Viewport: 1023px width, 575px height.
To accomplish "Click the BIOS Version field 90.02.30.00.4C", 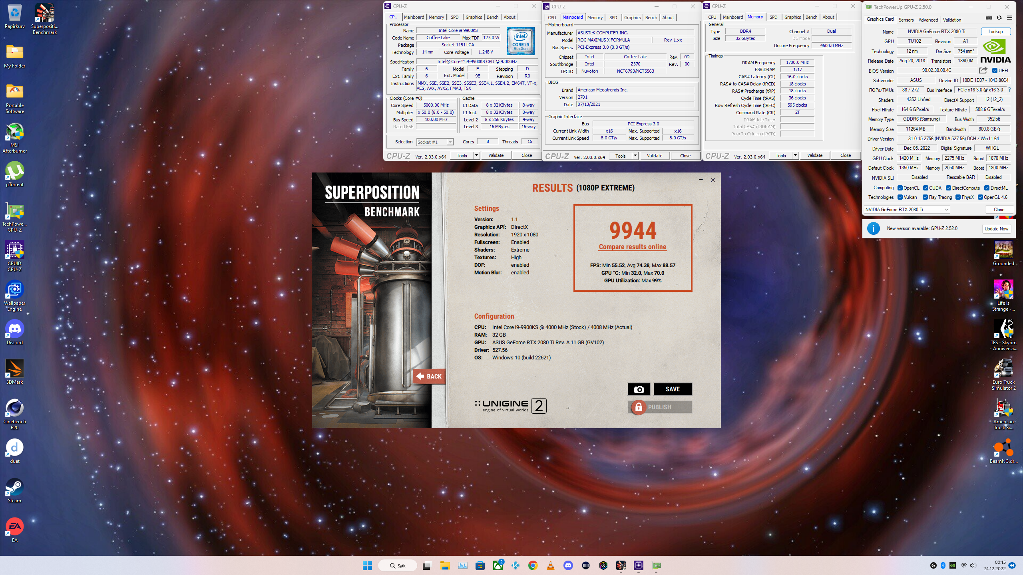I will (937, 70).
